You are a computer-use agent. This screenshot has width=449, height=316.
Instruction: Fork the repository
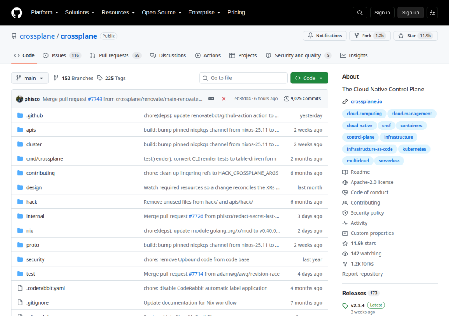[370, 36]
